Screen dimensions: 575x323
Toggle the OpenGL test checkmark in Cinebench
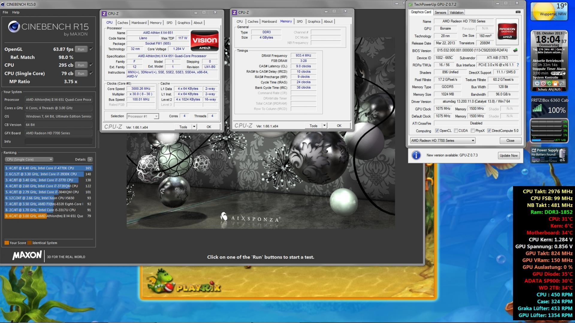click(91, 49)
